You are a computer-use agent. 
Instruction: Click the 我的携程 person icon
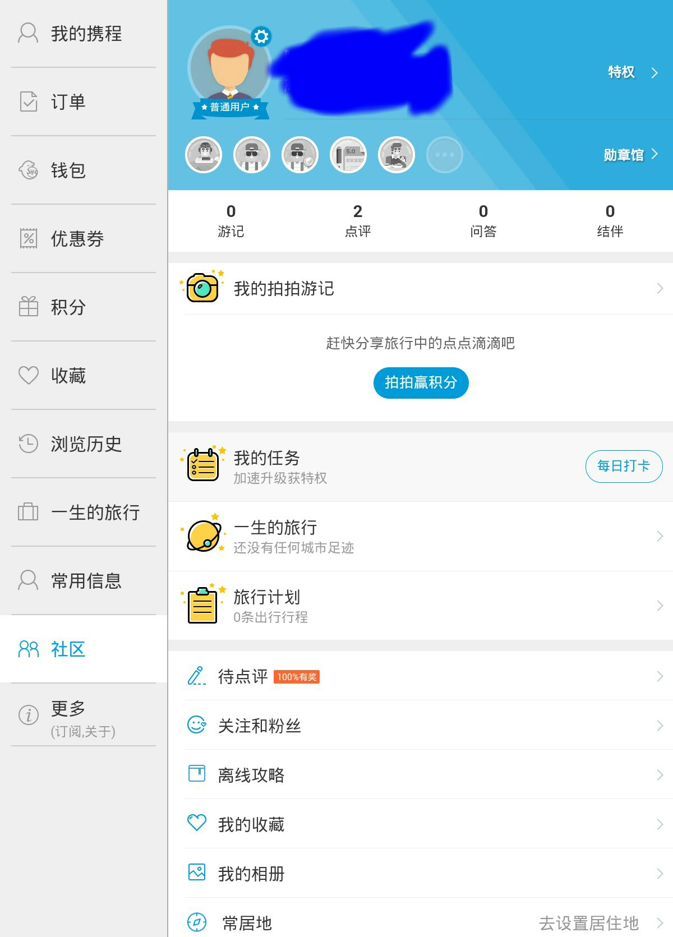[x=28, y=33]
